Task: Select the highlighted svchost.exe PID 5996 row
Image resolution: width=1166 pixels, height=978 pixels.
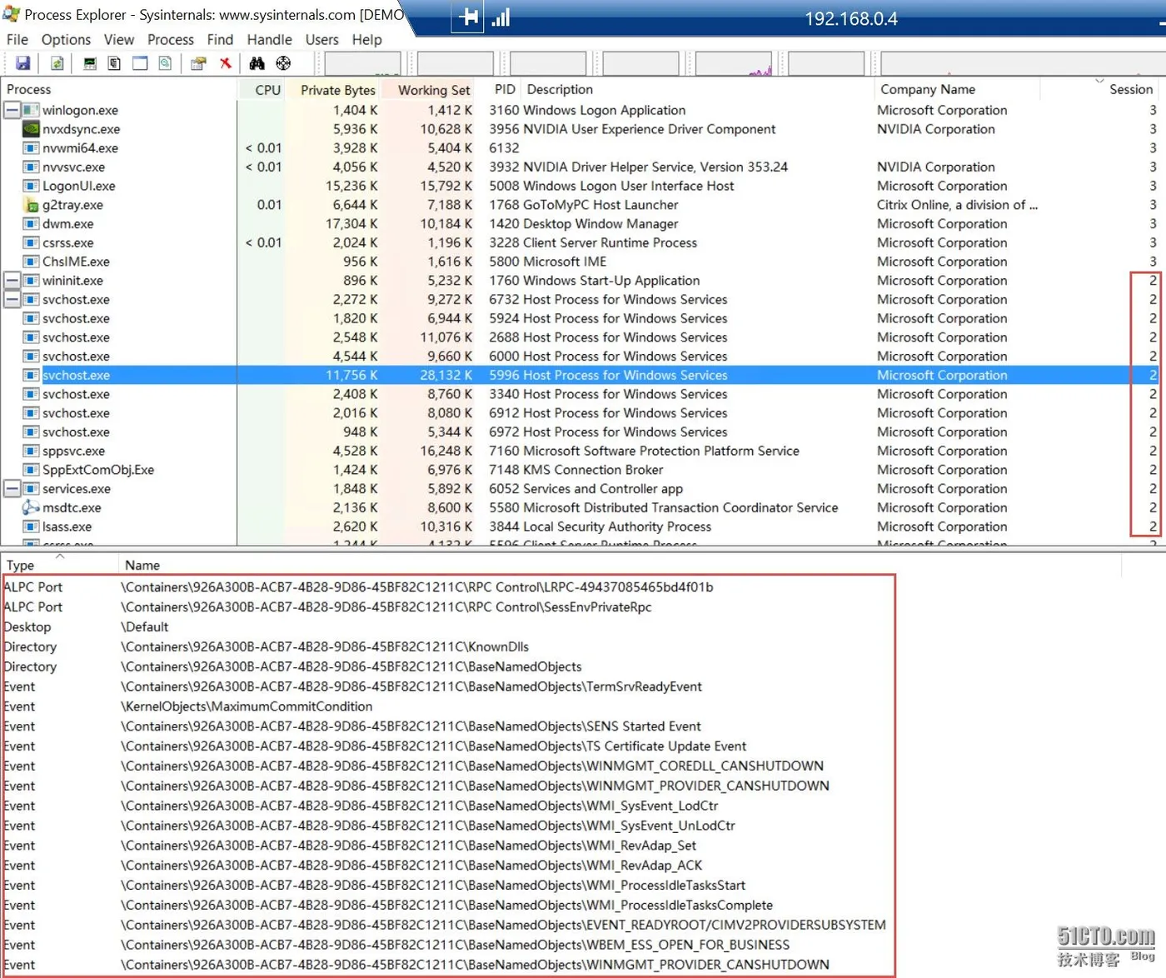Action: point(581,376)
